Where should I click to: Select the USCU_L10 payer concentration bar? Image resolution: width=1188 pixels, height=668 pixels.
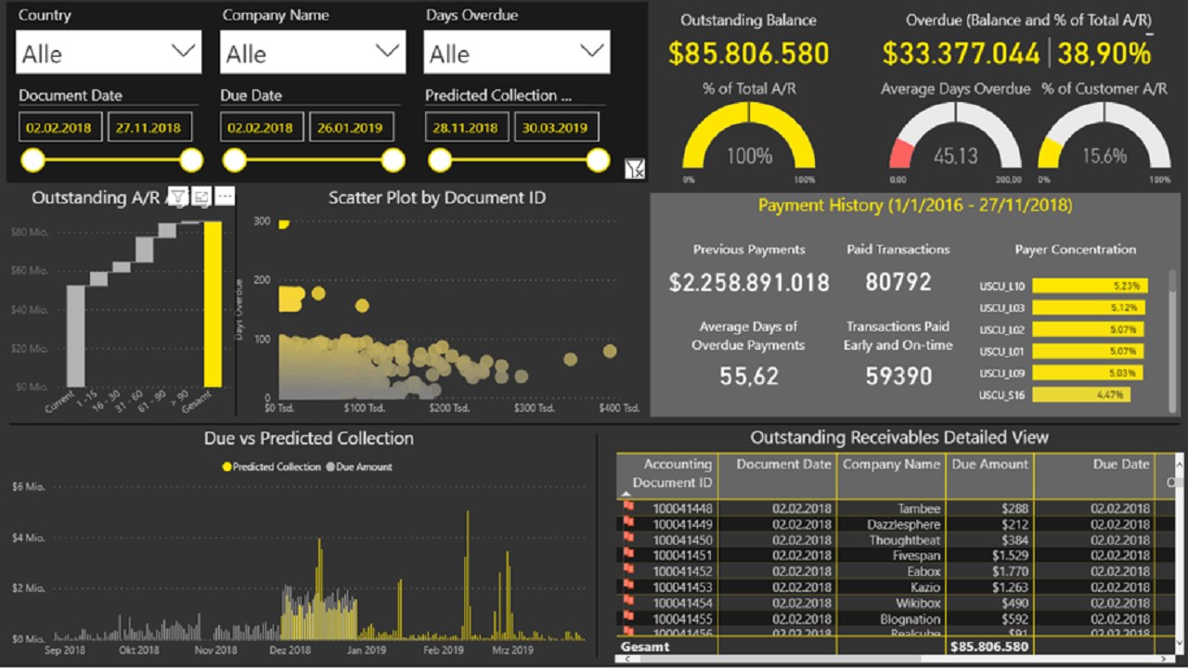tap(1091, 286)
